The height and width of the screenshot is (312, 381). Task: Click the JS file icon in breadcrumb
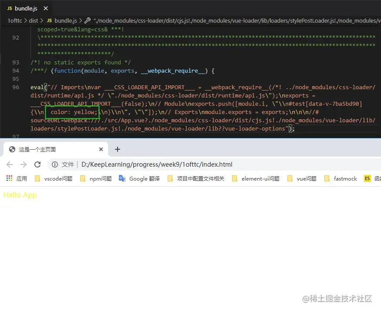tap(49, 20)
